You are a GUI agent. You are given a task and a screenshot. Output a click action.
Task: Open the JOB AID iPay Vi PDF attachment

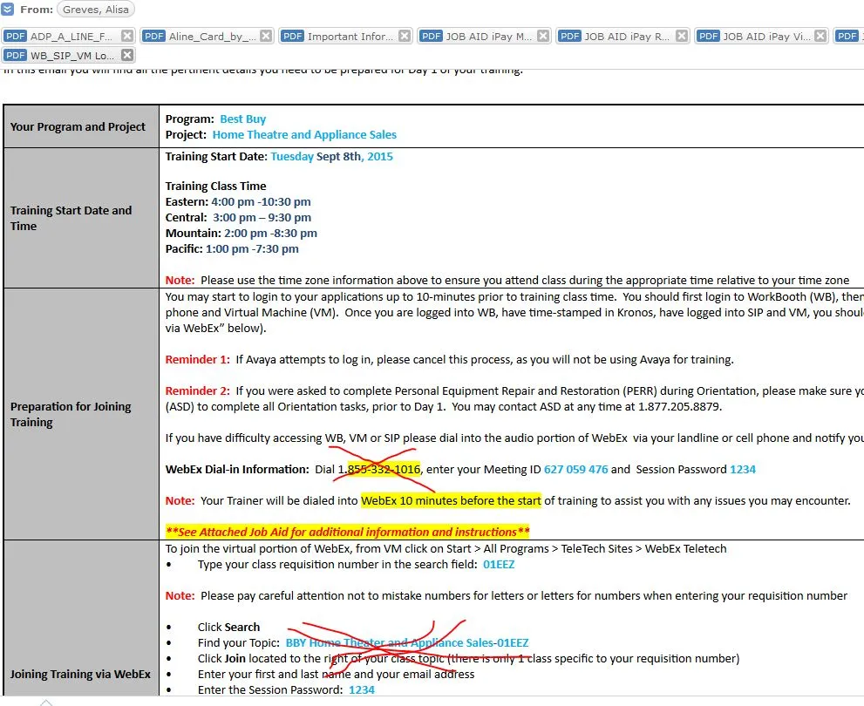765,37
